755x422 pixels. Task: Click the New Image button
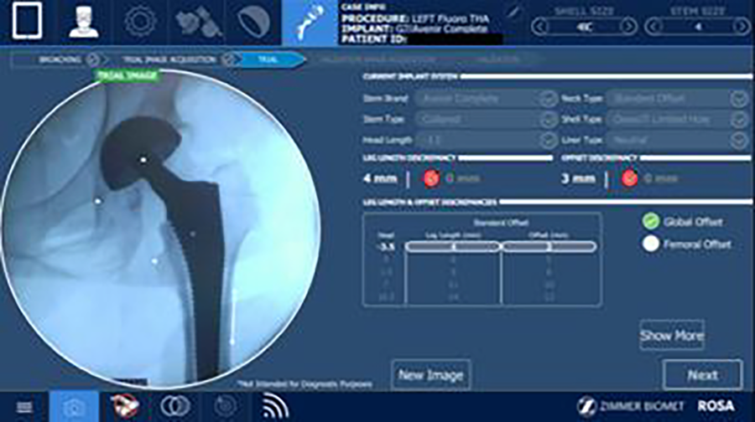point(431,375)
